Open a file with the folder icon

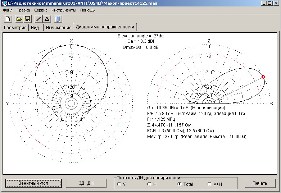pos(19,19)
